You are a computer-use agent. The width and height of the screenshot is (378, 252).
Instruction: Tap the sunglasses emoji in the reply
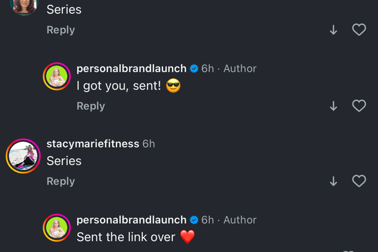coord(173,87)
